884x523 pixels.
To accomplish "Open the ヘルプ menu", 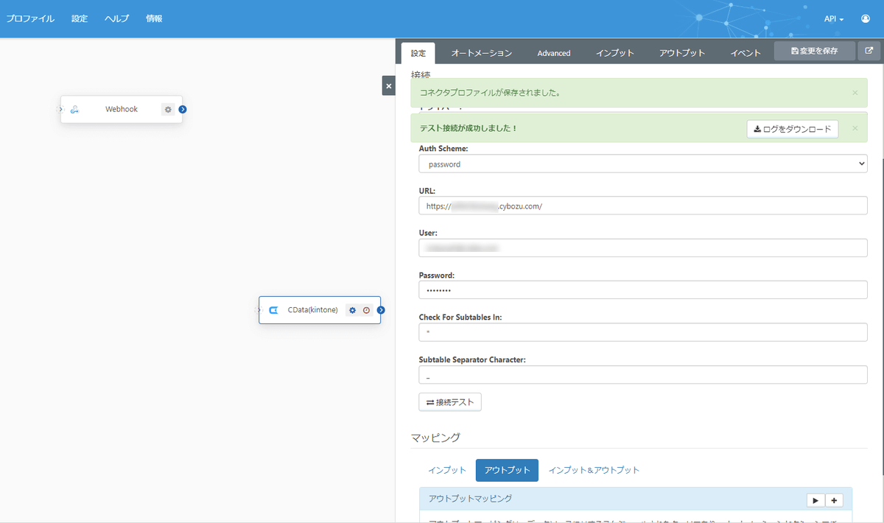I will tap(117, 18).
